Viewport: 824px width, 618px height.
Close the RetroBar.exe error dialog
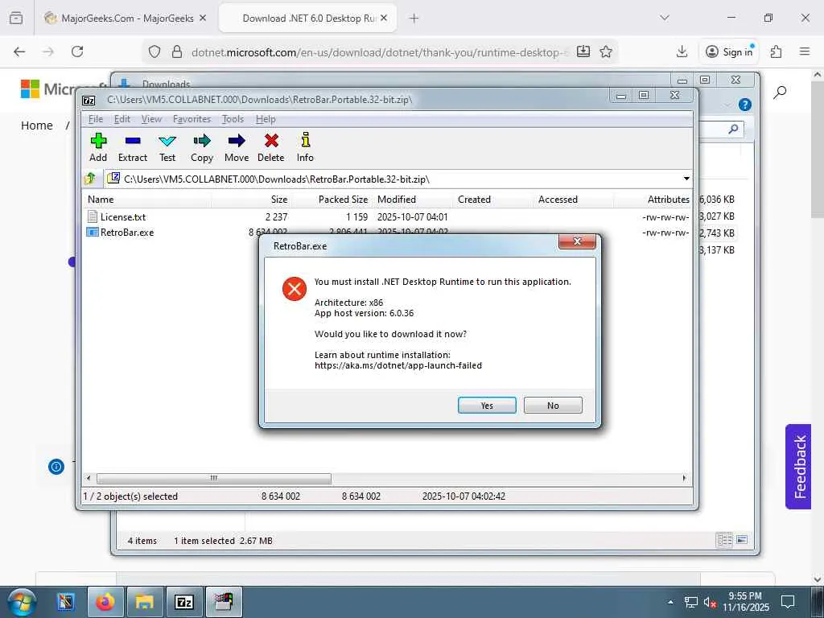click(577, 241)
